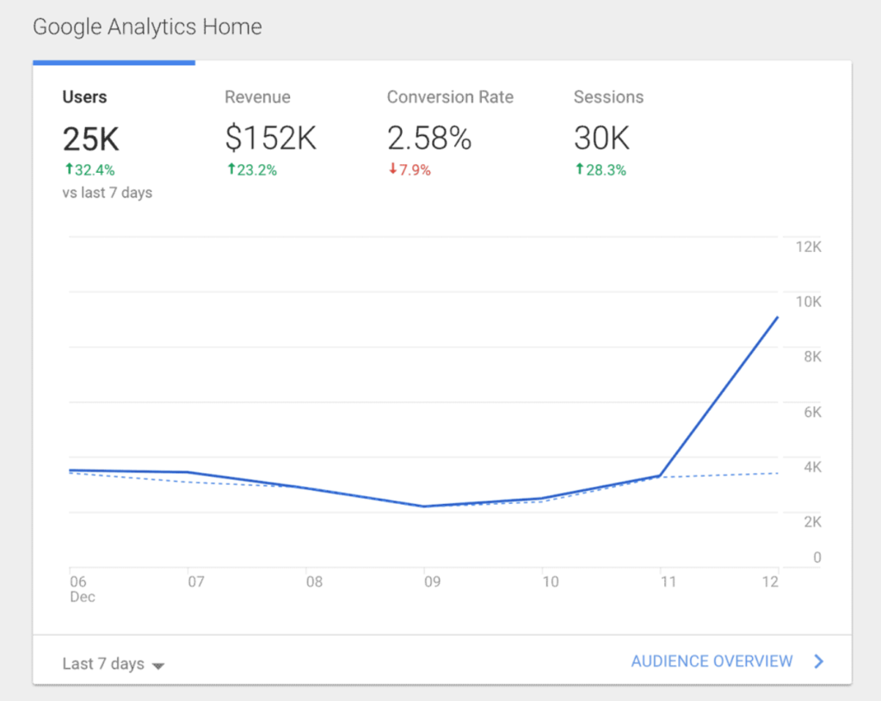Click the 09 date axis label
This screenshot has width=881, height=701.
(432, 581)
